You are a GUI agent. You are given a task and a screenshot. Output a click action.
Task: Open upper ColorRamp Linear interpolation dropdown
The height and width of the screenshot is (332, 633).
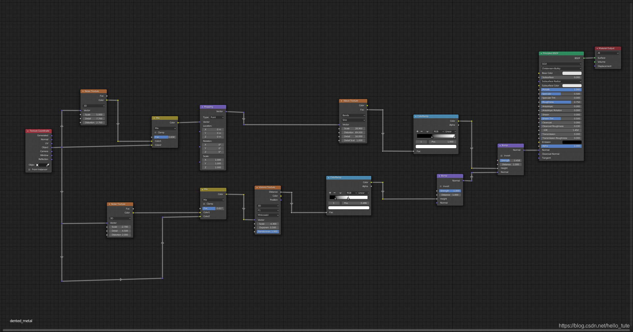coord(451,132)
